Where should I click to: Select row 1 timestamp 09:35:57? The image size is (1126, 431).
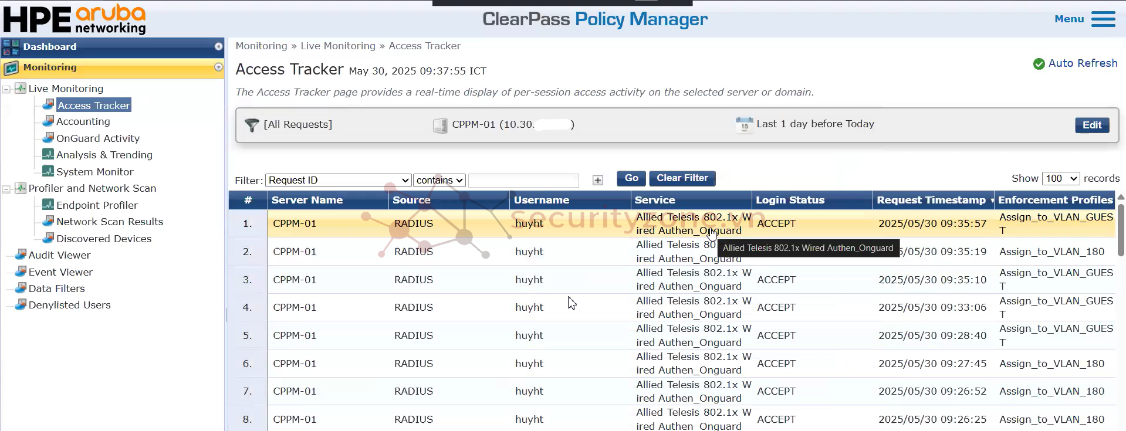click(932, 223)
